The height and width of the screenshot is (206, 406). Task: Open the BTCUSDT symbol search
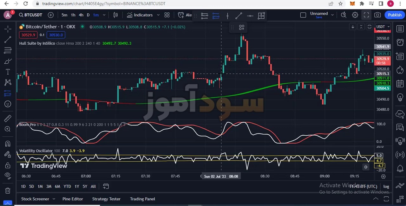tap(30, 15)
